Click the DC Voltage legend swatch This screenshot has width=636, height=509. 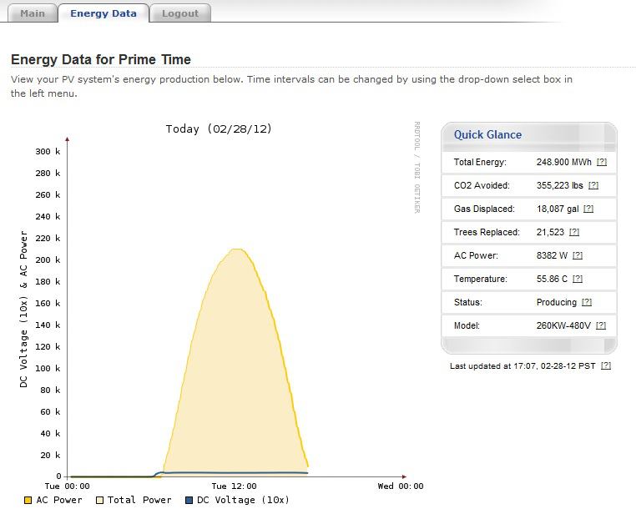[x=188, y=501]
